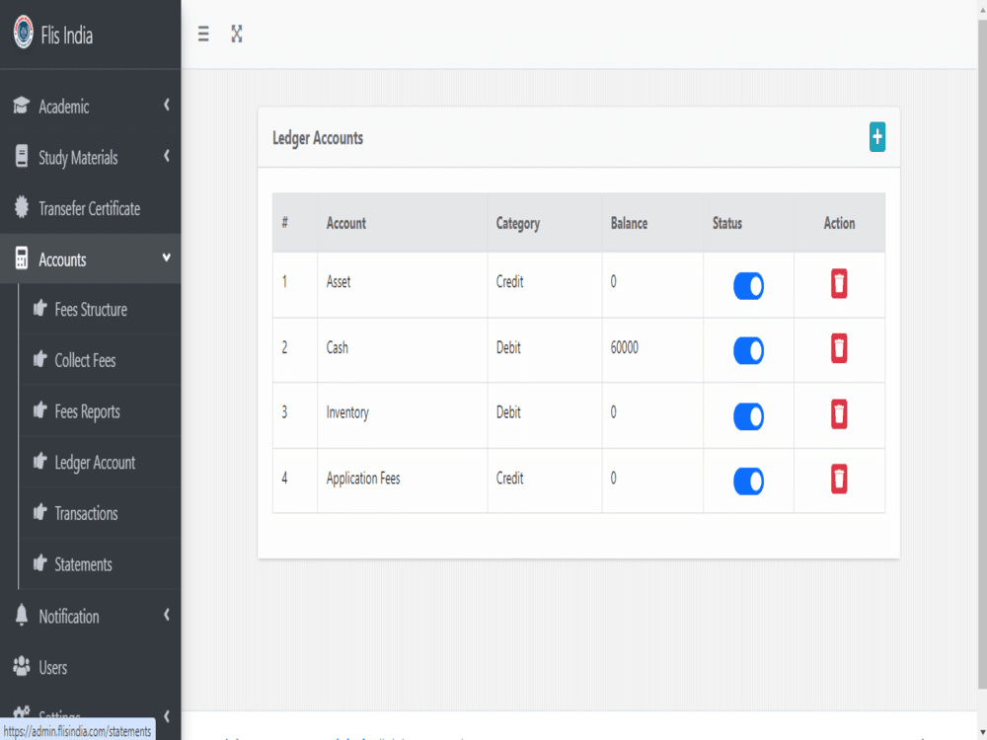Delete the Inventory account with trash icon
987x740 pixels.
[839, 414]
